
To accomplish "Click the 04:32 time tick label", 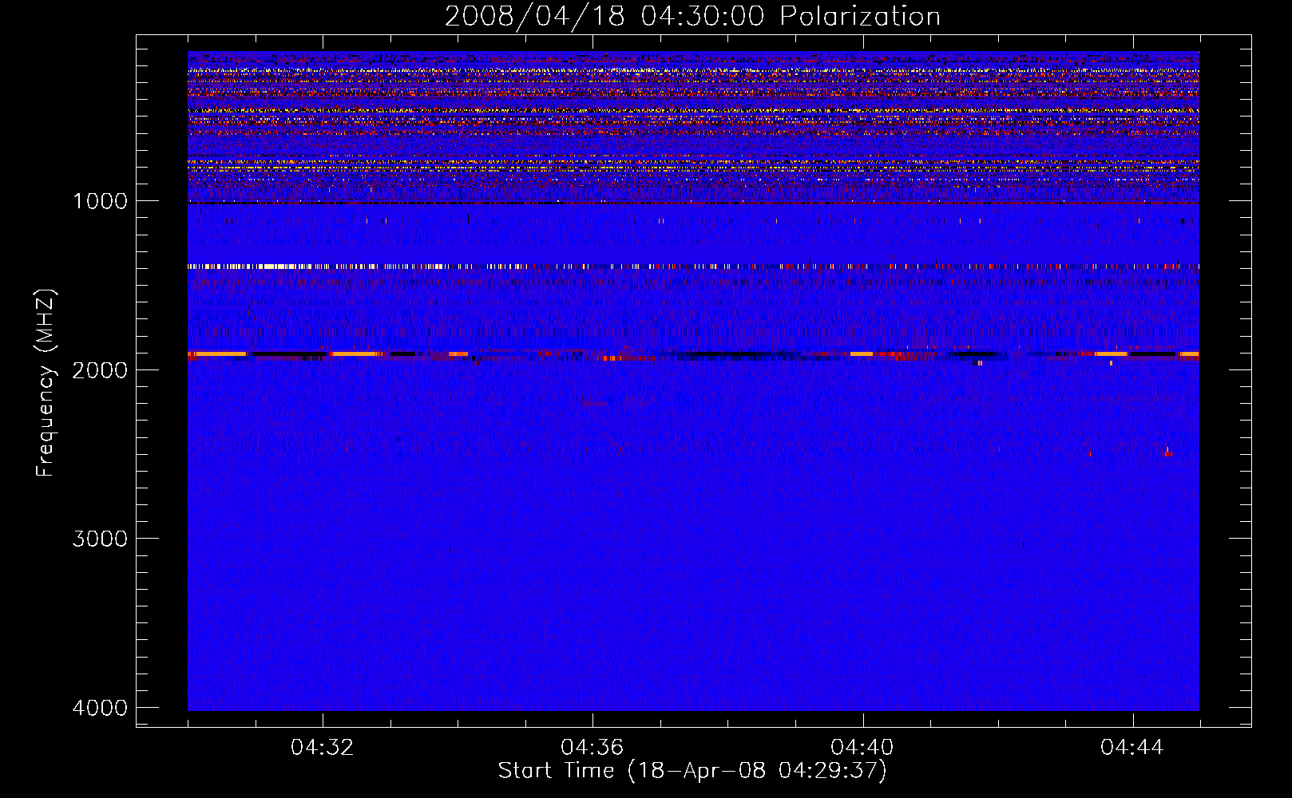I will [323, 748].
